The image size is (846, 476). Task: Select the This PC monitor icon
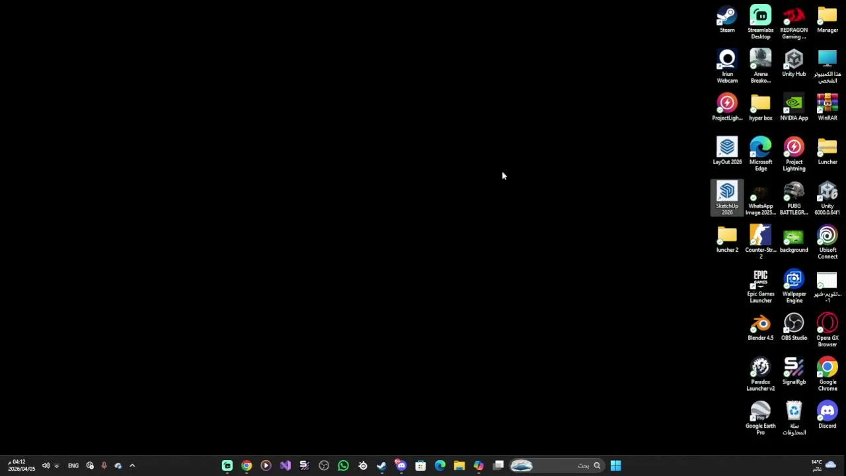[827, 66]
